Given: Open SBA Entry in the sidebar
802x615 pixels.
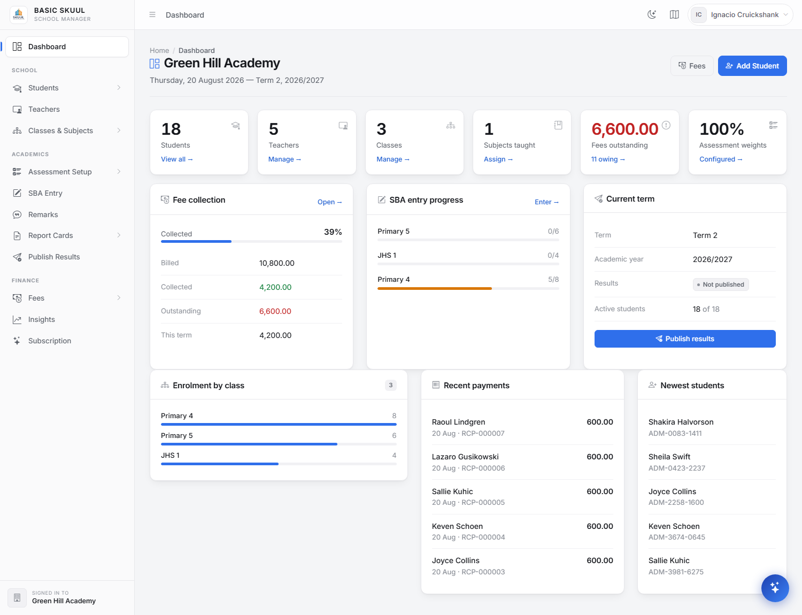Looking at the screenshot, I should click(67, 193).
